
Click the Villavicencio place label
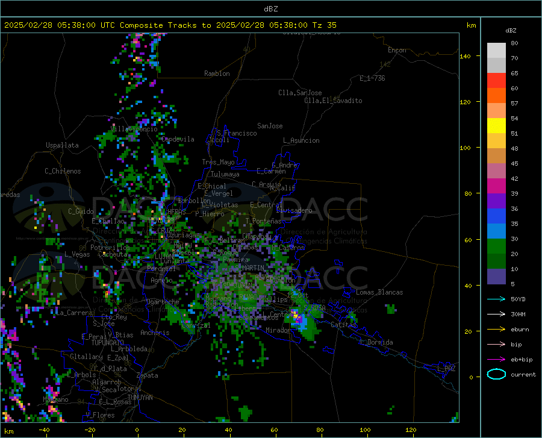(134, 129)
